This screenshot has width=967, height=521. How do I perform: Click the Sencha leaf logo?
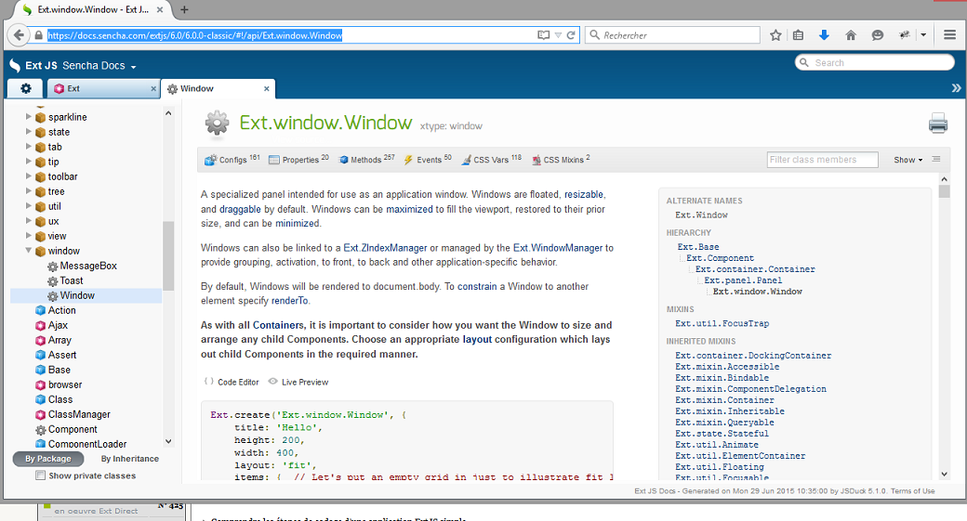point(15,65)
